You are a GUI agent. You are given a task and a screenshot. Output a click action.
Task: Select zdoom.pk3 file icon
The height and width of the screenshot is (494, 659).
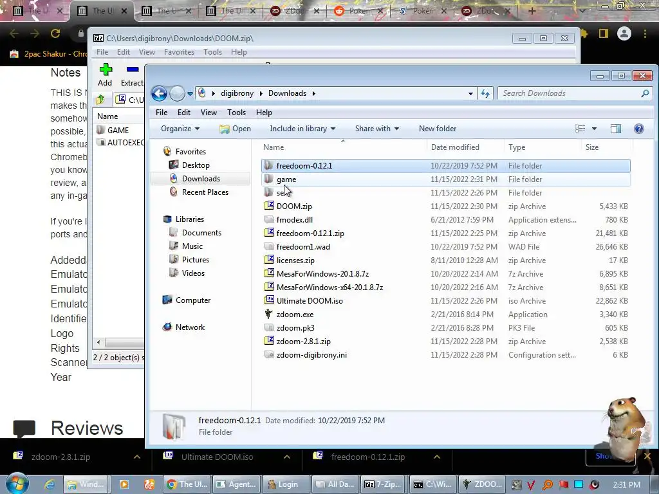[x=268, y=327]
